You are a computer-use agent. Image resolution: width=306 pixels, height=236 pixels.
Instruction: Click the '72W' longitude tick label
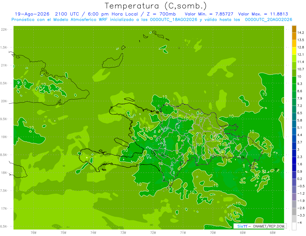pyautogui.click(x=153, y=232)
